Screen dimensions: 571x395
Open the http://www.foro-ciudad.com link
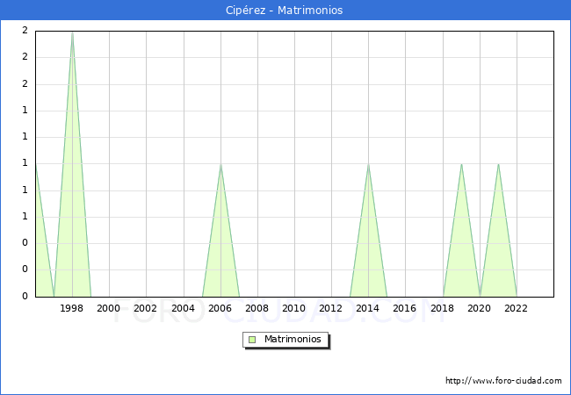(x=503, y=381)
